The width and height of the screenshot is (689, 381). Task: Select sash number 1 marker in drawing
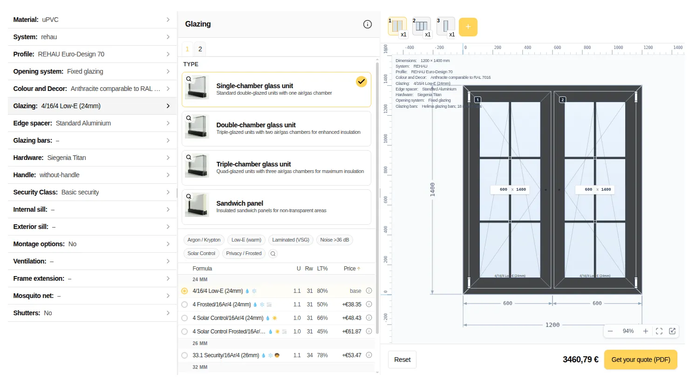(478, 100)
